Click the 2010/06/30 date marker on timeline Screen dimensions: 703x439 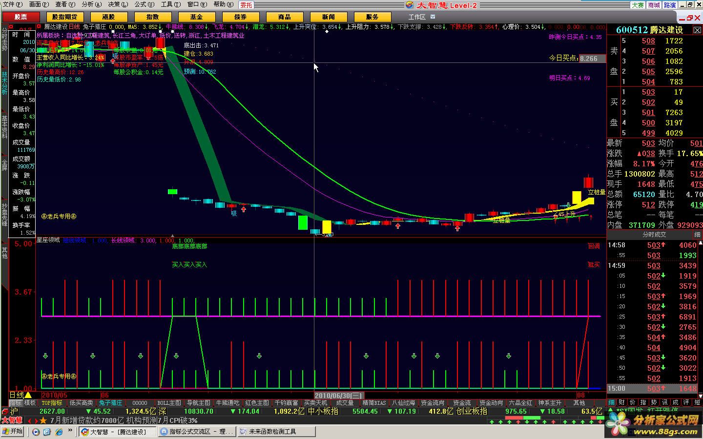[338, 396]
